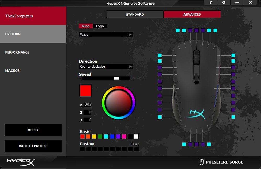Open the ThinkComputers profile header
Image resolution: width=261 pixels, height=169 pixels.
pos(33,16)
